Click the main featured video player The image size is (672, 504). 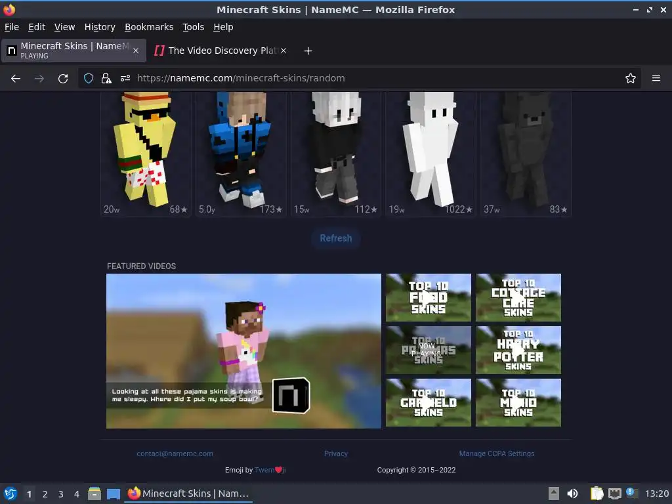pyautogui.click(x=243, y=351)
